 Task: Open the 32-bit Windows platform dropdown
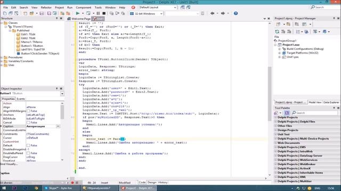tap(161, 14)
